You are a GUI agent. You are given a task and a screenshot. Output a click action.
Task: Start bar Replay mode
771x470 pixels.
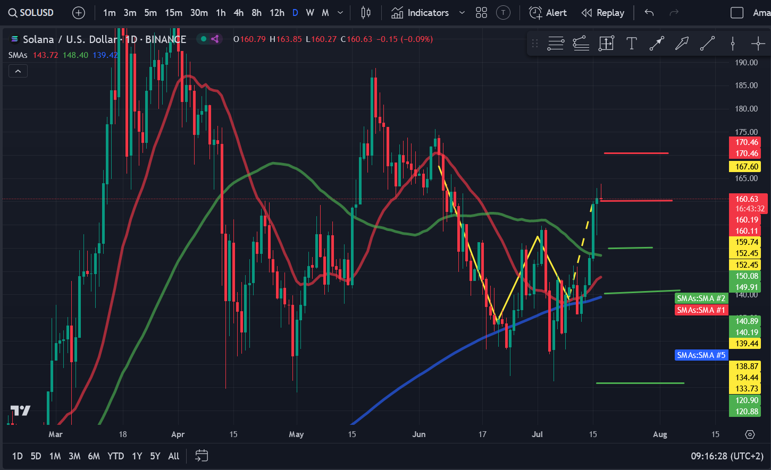tap(603, 13)
